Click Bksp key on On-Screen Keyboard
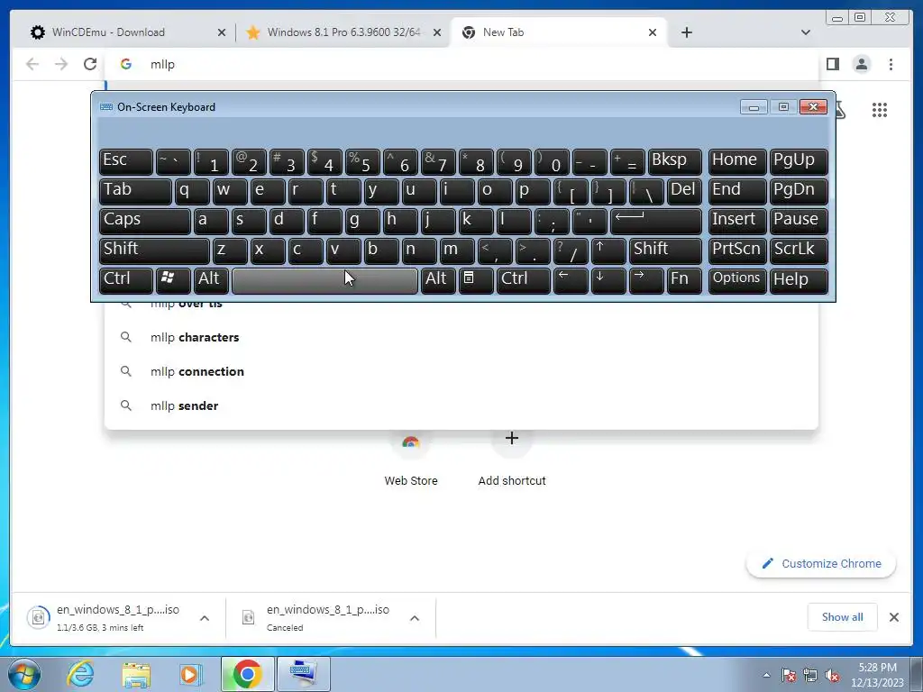This screenshot has width=923, height=692. point(674,162)
